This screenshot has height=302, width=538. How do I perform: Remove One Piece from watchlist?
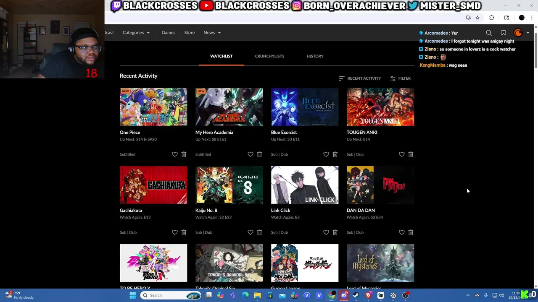click(x=184, y=154)
